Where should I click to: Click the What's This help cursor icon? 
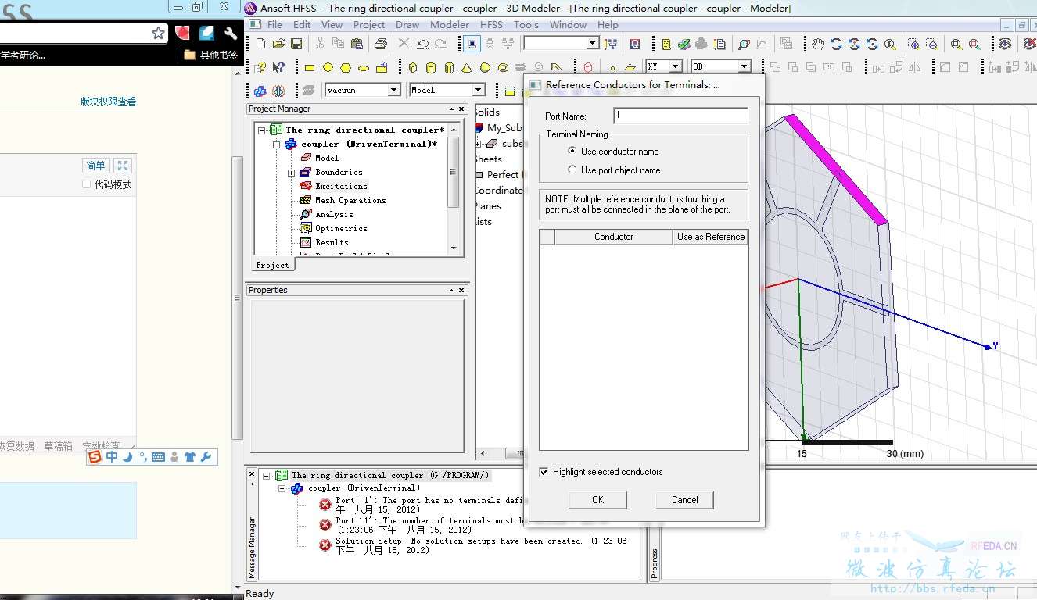click(278, 68)
